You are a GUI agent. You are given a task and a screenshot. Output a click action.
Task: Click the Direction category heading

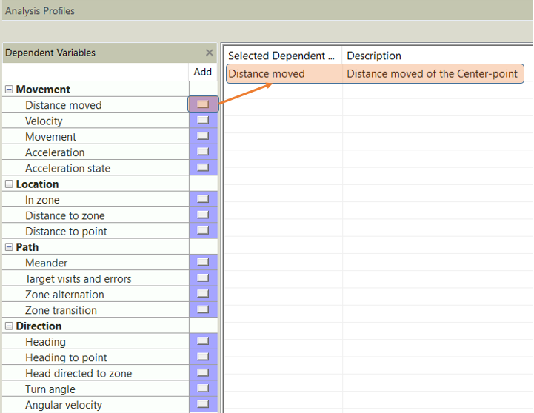tap(39, 326)
